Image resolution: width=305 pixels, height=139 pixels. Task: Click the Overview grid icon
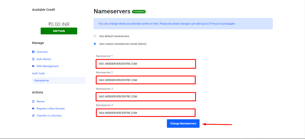(x=33, y=52)
